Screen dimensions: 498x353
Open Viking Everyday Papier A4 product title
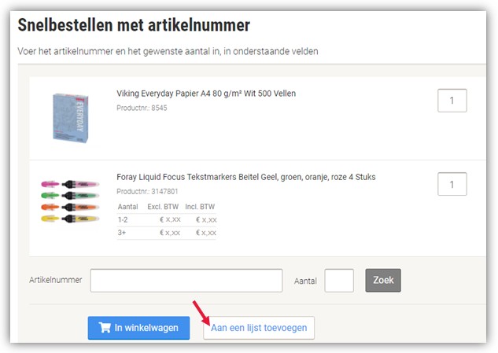[x=206, y=94]
